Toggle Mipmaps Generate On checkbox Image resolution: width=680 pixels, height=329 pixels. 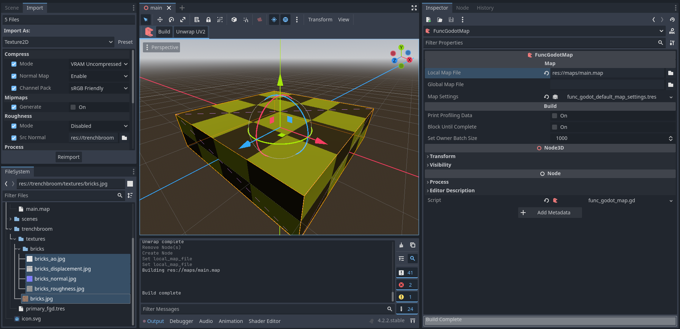tap(73, 107)
